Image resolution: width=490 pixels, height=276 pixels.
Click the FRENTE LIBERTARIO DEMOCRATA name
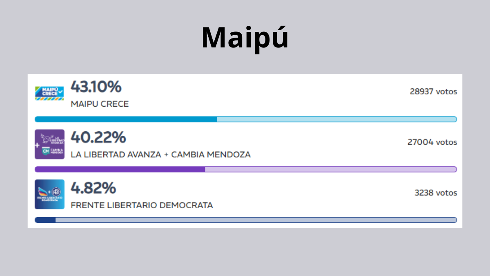click(142, 205)
